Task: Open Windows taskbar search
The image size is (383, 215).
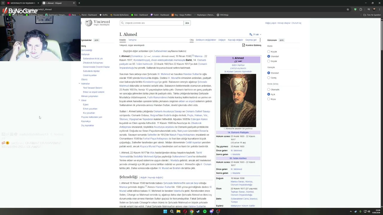Action: (x=172, y=211)
